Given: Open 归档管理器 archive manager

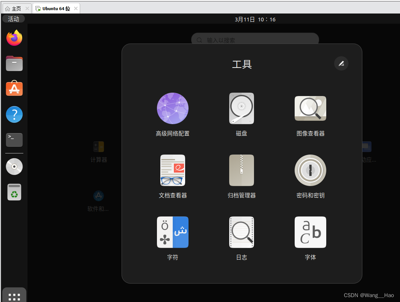Looking at the screenshot, I should 241,170.
